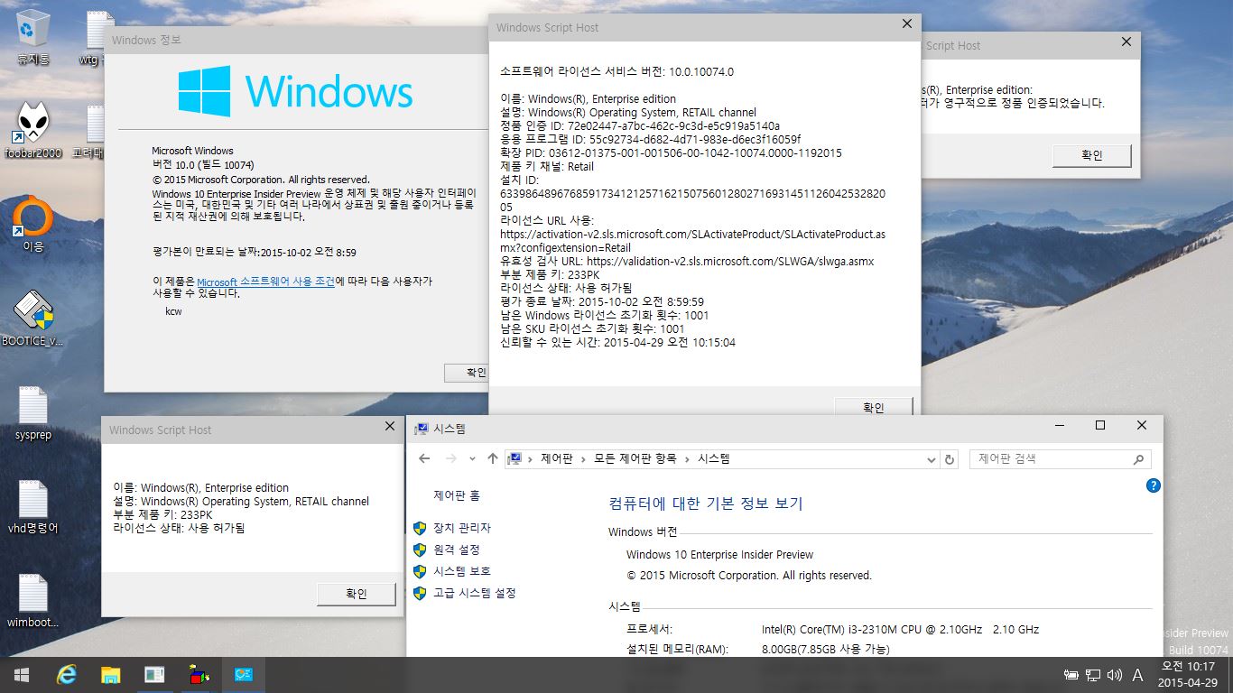The width and height of the screenshot is (1233, 693).
Task: Click the help question mark icon
Action: click(1153, 485)
